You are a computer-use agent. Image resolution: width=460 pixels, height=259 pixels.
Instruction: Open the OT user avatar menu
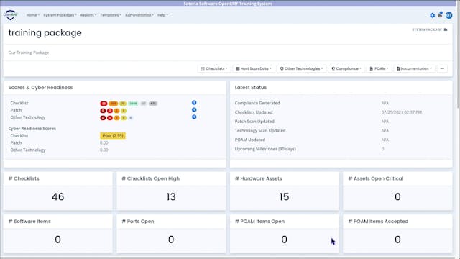pyautogui.click(x=448, y=15)
